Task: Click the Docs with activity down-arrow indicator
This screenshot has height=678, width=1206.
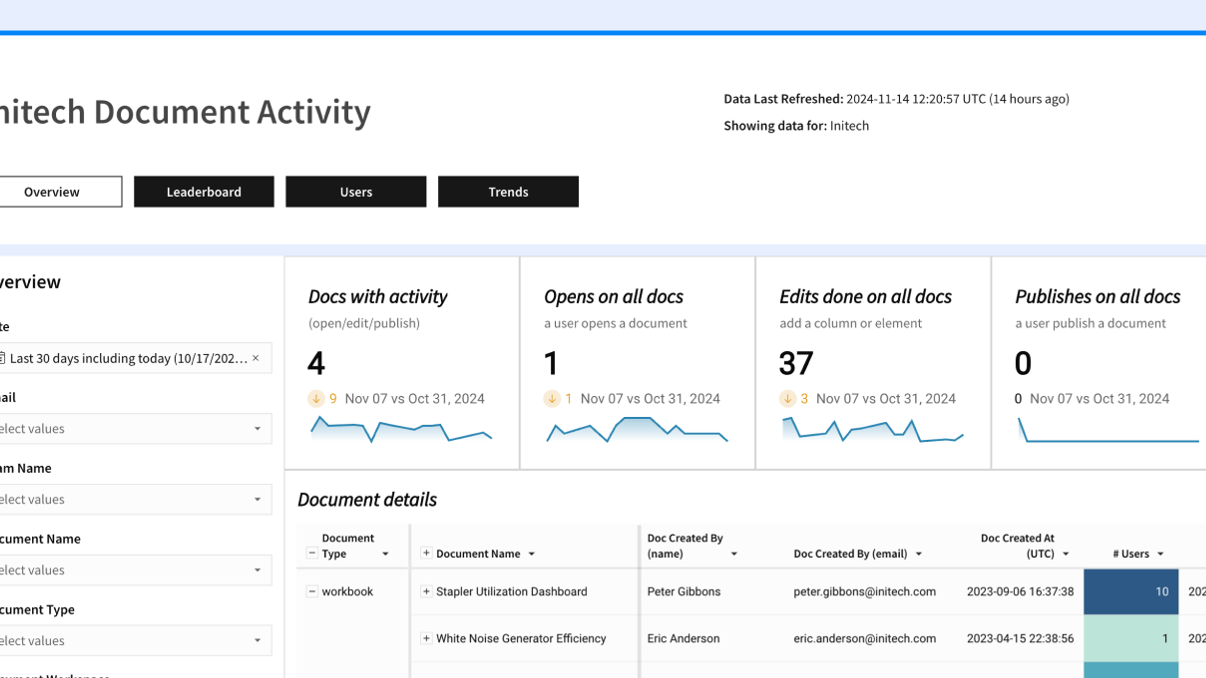Action: 316,399
